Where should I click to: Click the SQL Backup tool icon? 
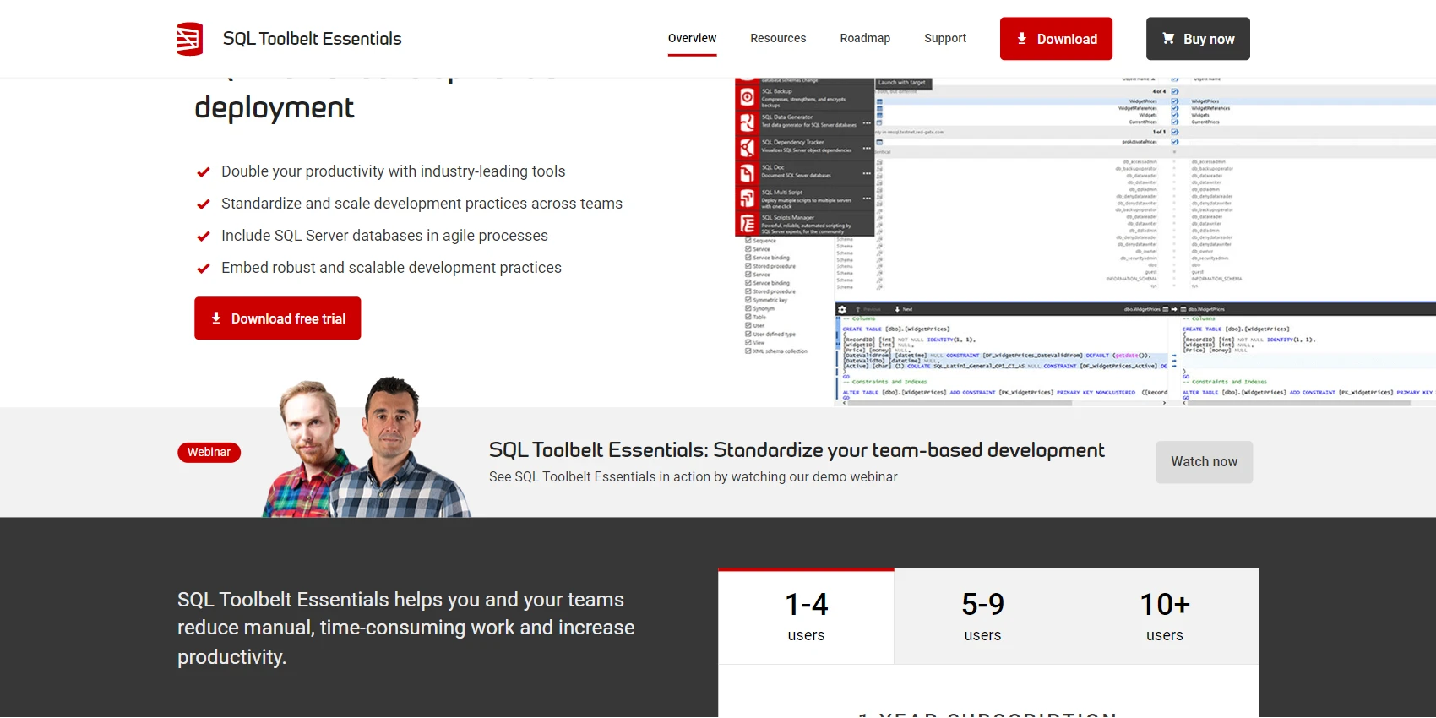click(748, 97)
